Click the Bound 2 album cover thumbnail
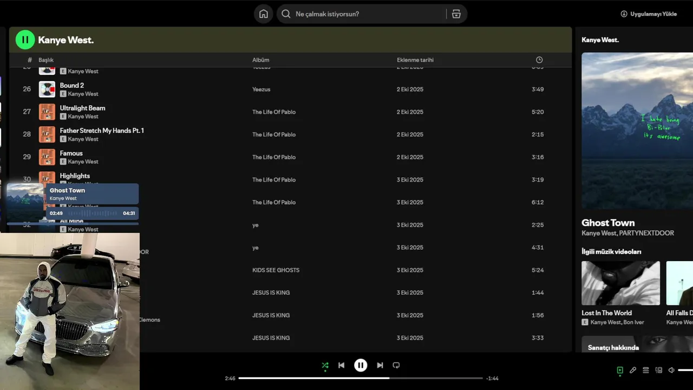The height and width of the screenshot is (390, 693). coord(47,89)
